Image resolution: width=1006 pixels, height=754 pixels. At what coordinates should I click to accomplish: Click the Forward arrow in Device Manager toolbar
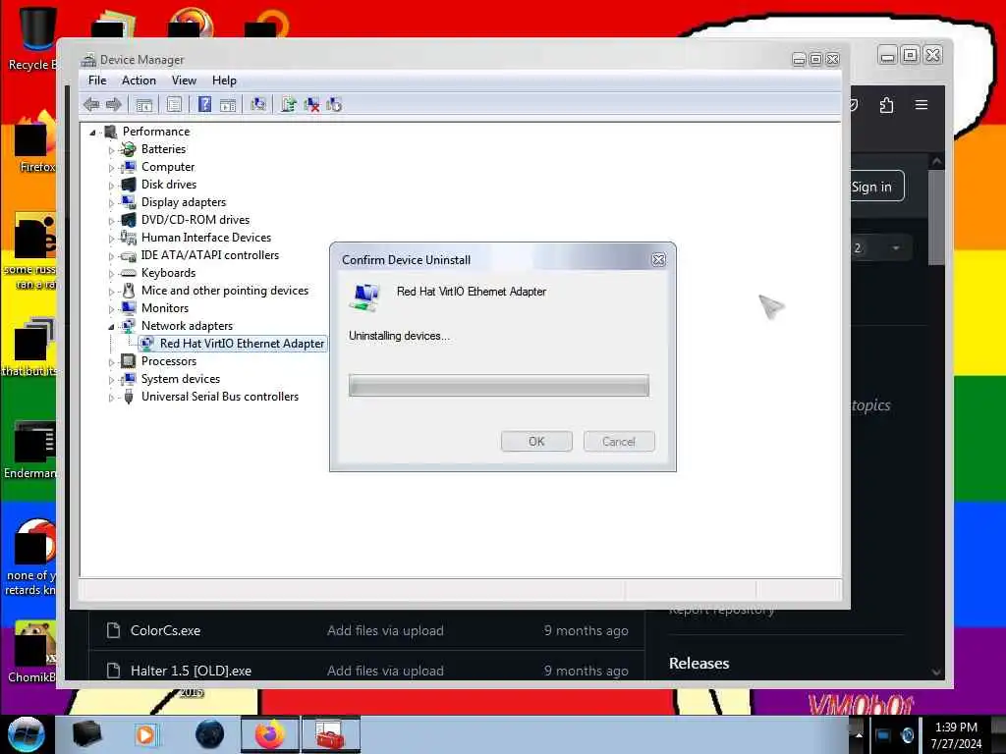[x=114, y=104]
